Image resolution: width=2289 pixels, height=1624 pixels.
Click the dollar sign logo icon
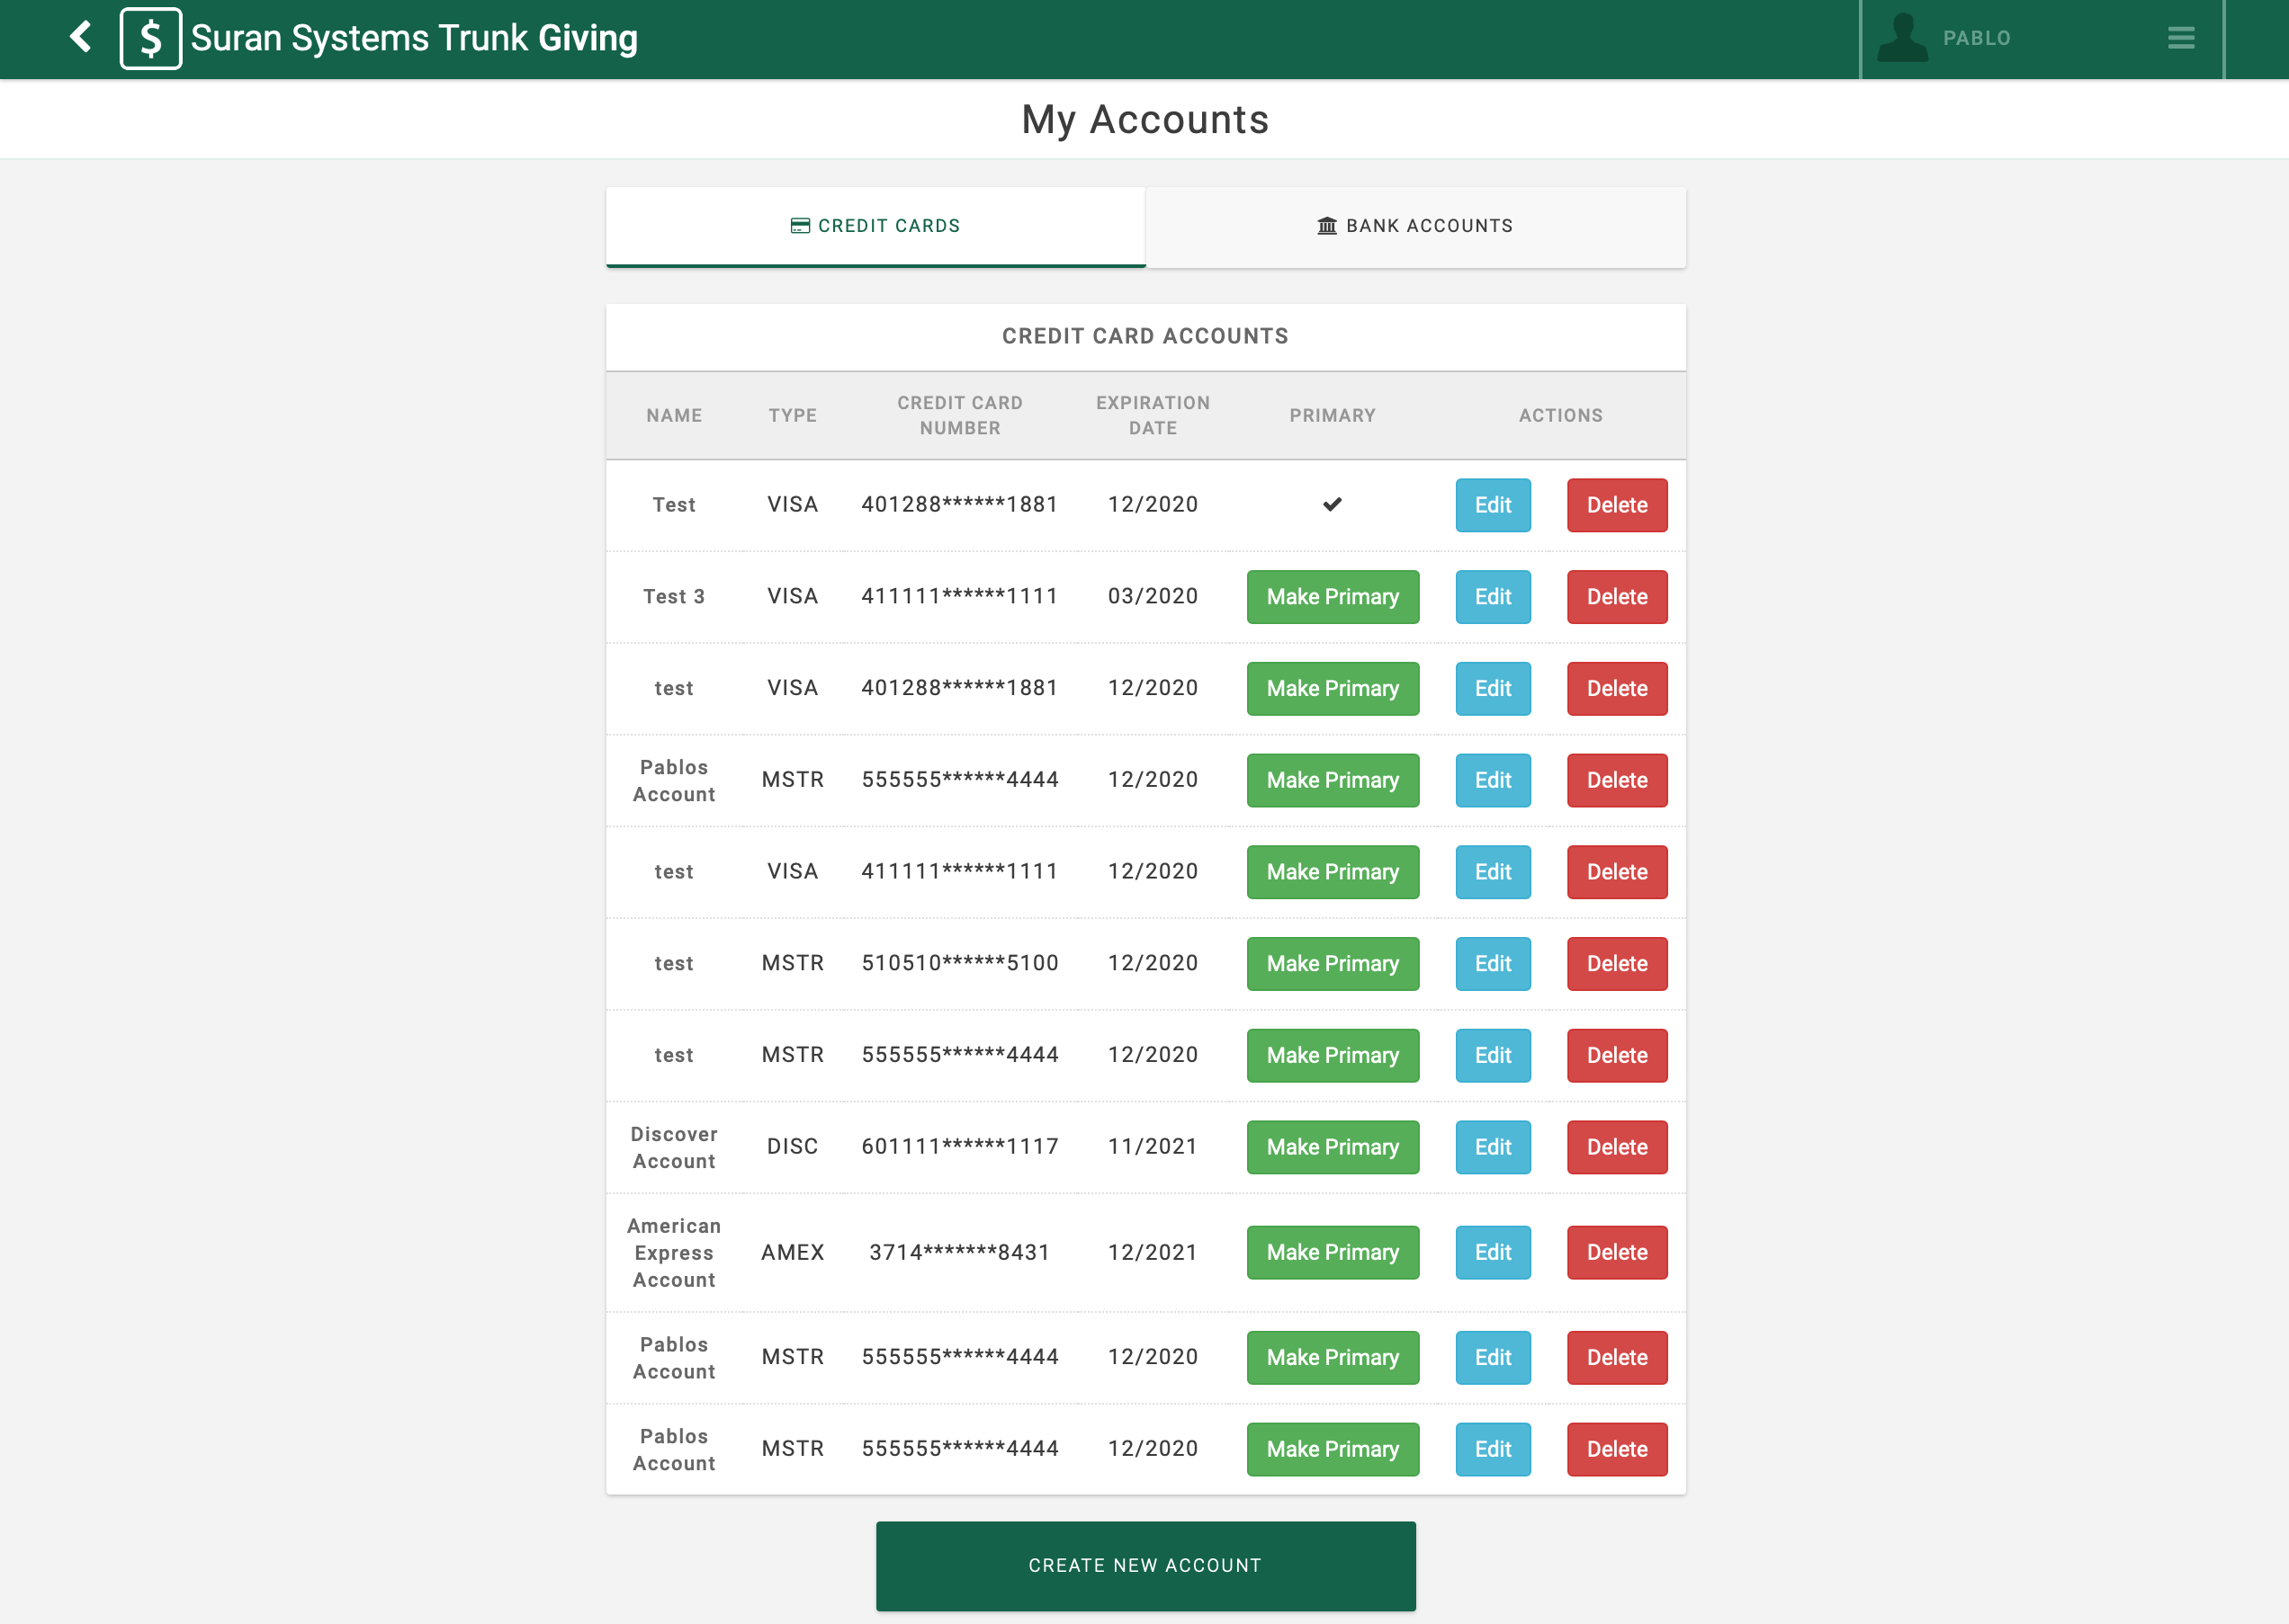point(150,38)
